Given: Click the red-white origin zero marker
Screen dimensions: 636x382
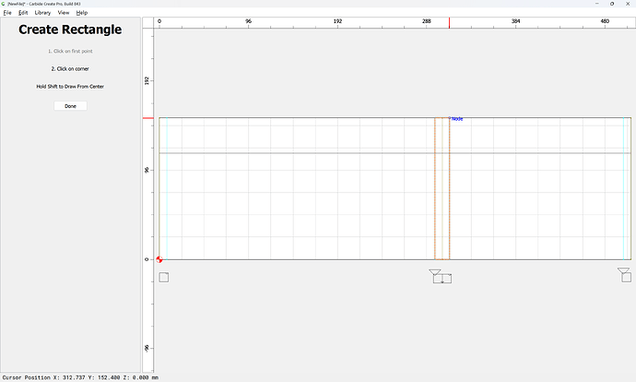Looking at the screenshot, I should (159, 259).
